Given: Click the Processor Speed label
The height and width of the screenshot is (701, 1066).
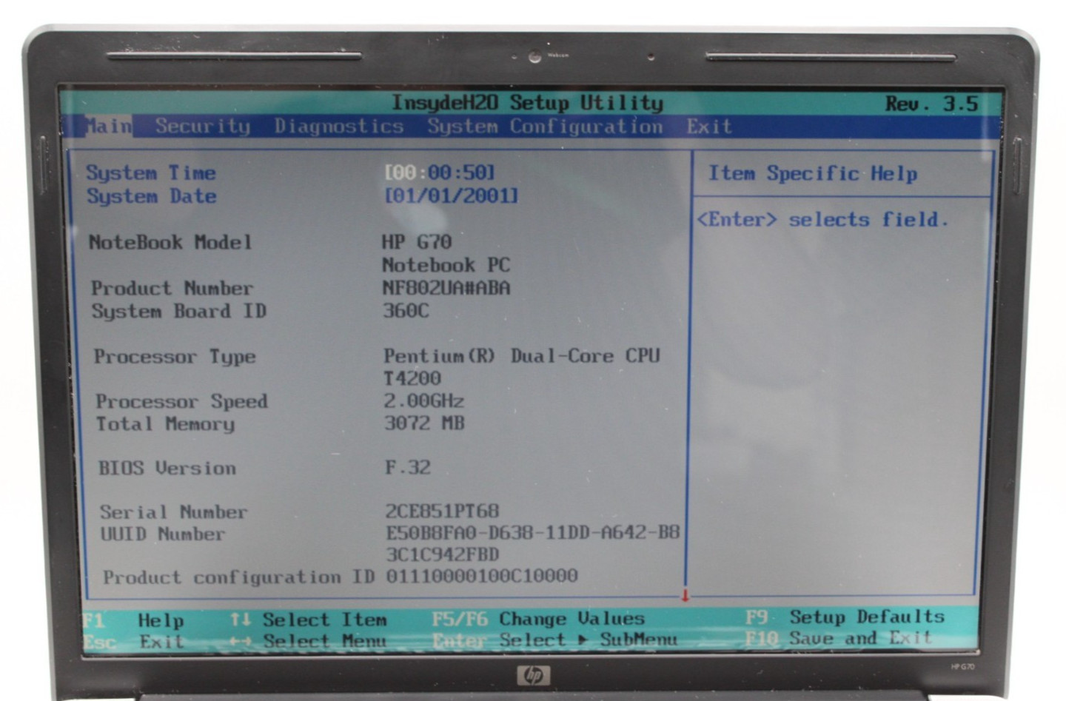Looking at the screenshot, I should (x=181, y=402).
